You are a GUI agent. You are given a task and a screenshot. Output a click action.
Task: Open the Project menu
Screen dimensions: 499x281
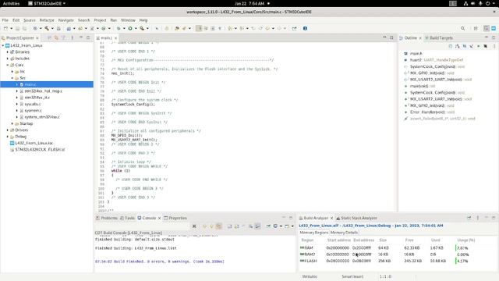(x=101, y=20)
